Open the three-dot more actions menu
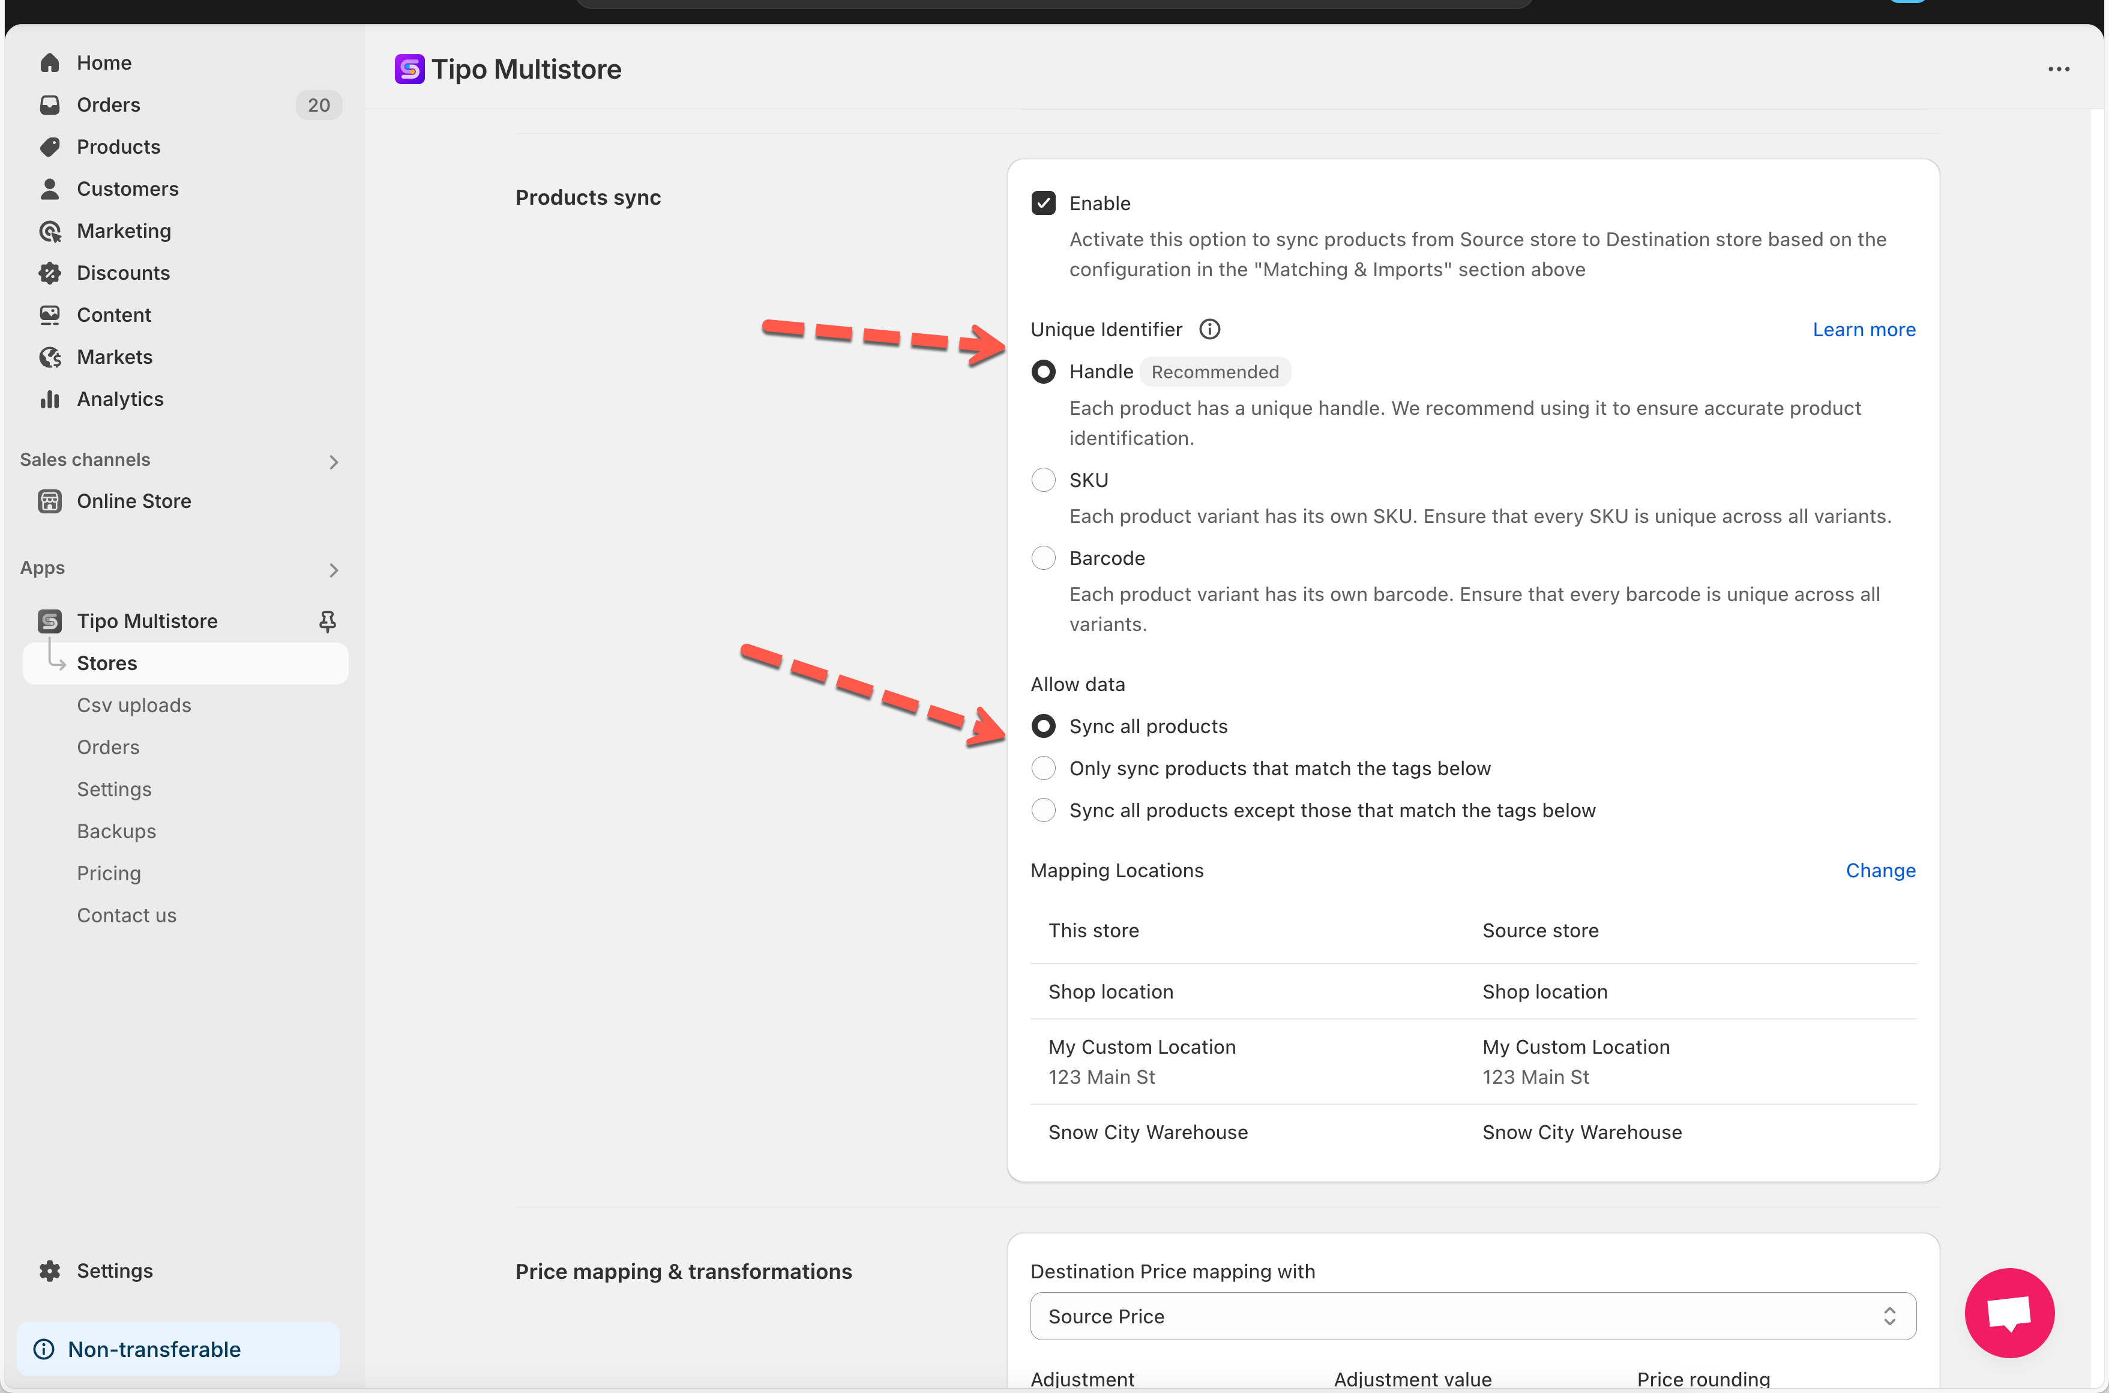Viewport: 2109px width, 1393px height. coord(2059,69)
